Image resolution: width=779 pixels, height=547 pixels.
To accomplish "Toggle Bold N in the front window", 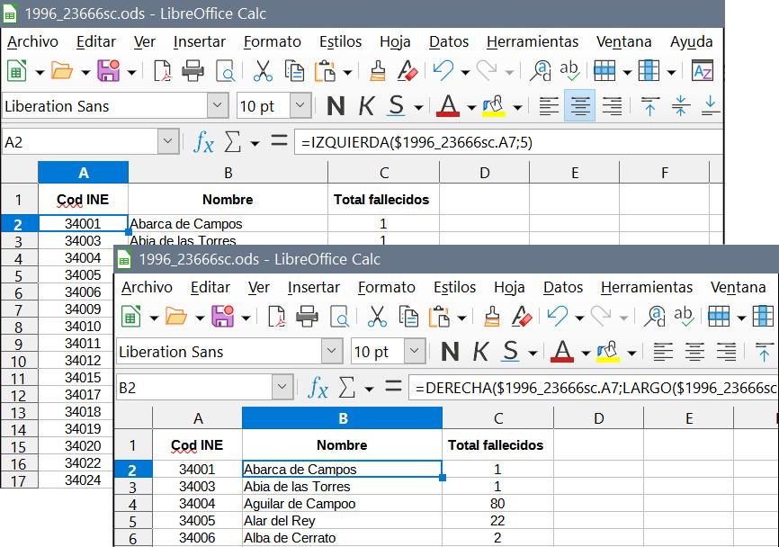I will pyautogui.click(x=450, y=352).
